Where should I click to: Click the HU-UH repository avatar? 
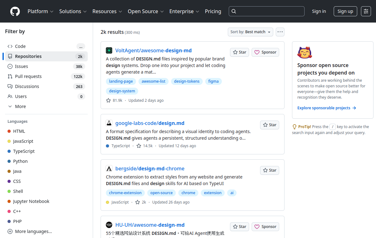coord(109,225)
